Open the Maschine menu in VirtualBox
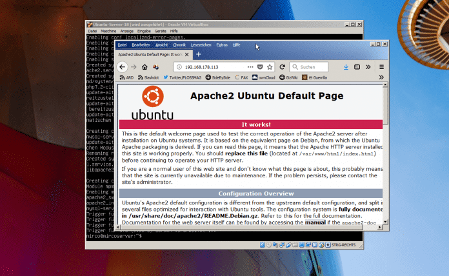 pyautogui.click(x=108, y=31)
